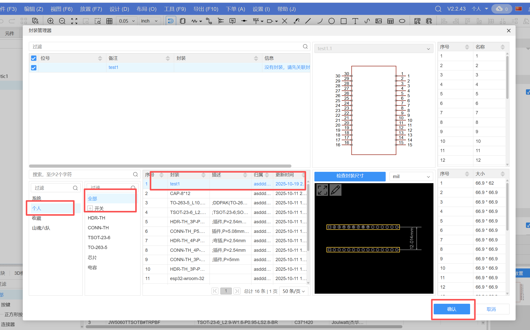Open the inch unit dropdown in toolbar
This screenshot has height=330, width=530.
pos(149,21)
